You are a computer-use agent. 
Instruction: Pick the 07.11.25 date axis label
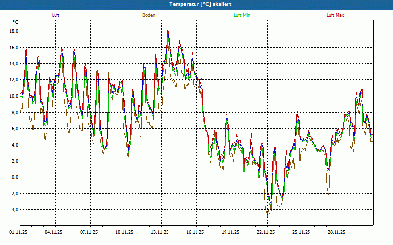(x=89, y=232)
